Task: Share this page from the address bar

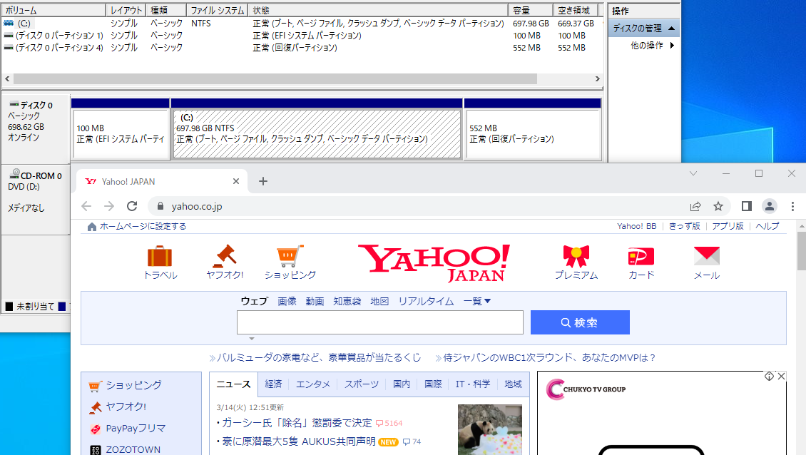Action: [695, 206]
